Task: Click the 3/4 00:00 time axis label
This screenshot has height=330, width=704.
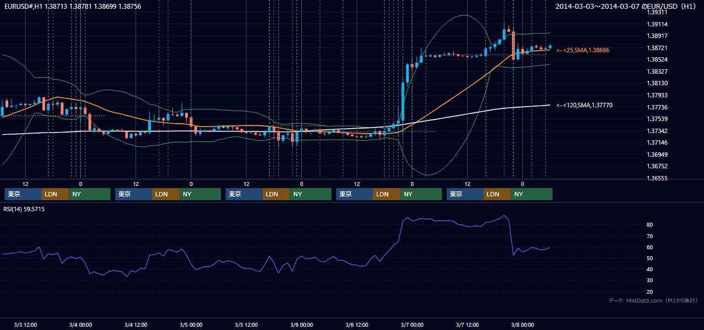Action: pos(80,325)
